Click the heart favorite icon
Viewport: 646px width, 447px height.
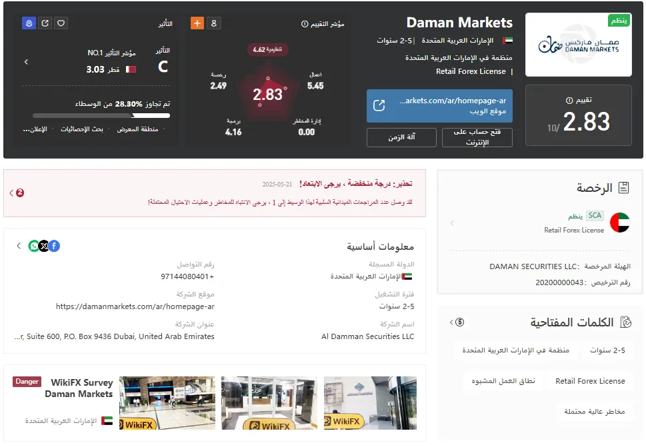pyautogui.click(x=61, y=23)
